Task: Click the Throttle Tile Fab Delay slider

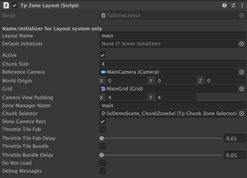Action: (161, 138)
